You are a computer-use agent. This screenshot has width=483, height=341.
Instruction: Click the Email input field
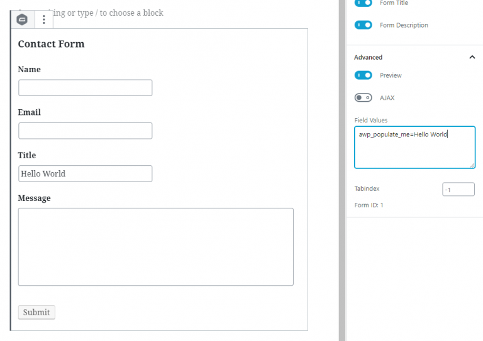[x=86, y=131]
